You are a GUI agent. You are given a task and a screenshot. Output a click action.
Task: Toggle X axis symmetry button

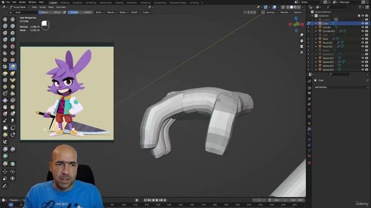coord(249,12)
